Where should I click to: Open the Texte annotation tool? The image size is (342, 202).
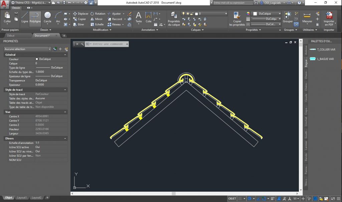[139, 17]
